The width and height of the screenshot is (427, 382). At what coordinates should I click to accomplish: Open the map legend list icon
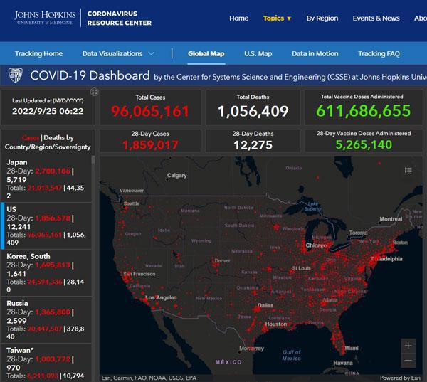click(x=408, y=171)
